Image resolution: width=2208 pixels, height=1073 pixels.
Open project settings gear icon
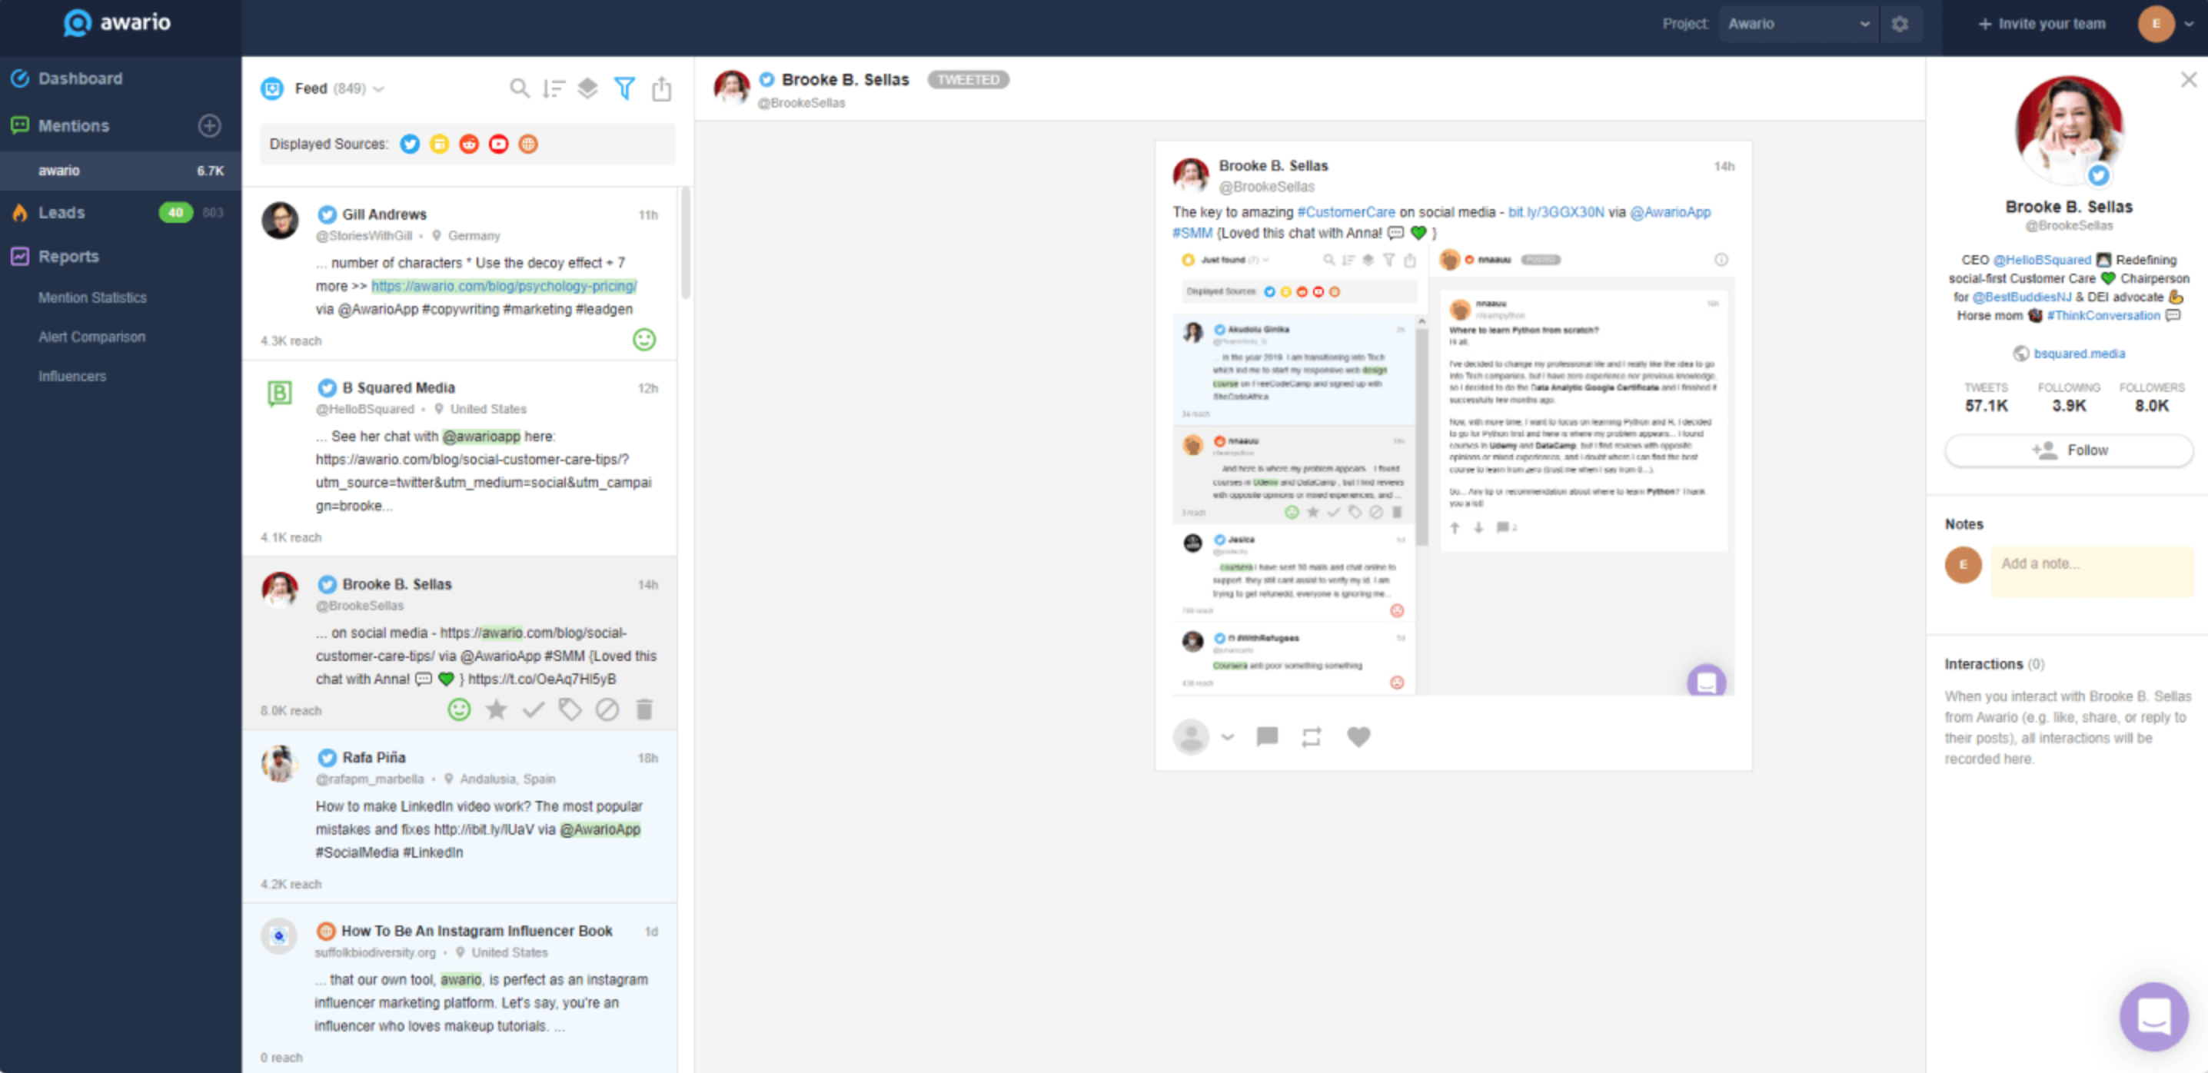tap(1900, 24)
